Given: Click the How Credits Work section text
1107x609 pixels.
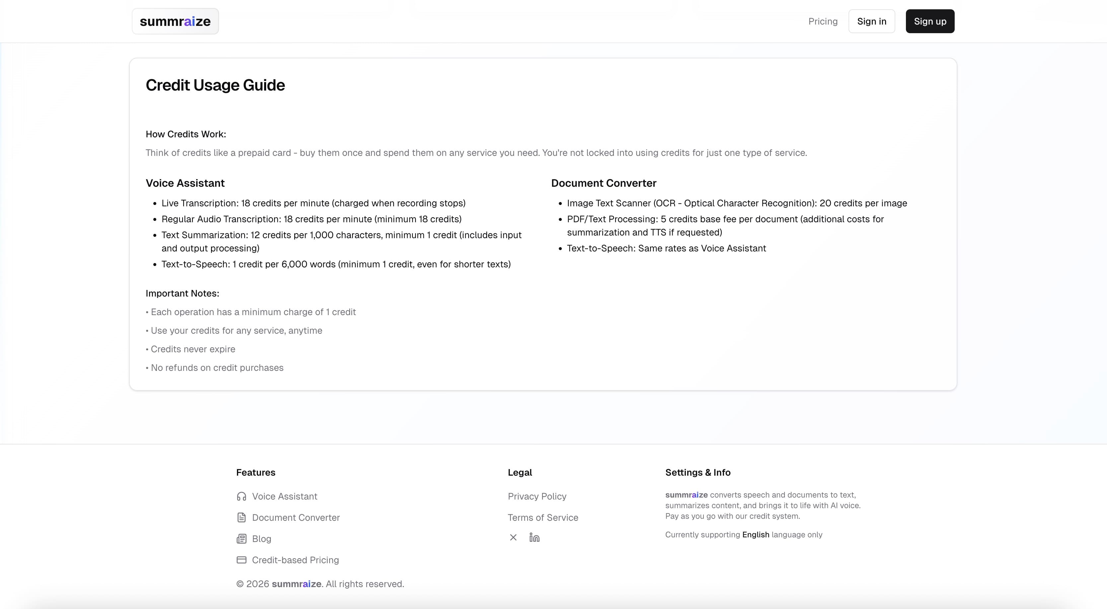Looking at the screenshot, I should click(185, 134).
